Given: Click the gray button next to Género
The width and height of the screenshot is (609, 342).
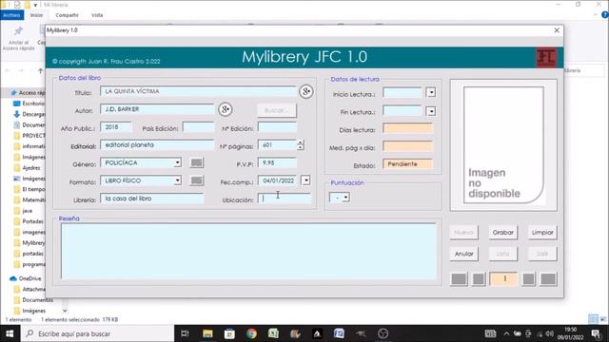Looking at the screenshot, I should click(x=197, y=162).
